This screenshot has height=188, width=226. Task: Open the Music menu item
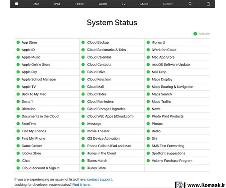[x=144, y=4]
